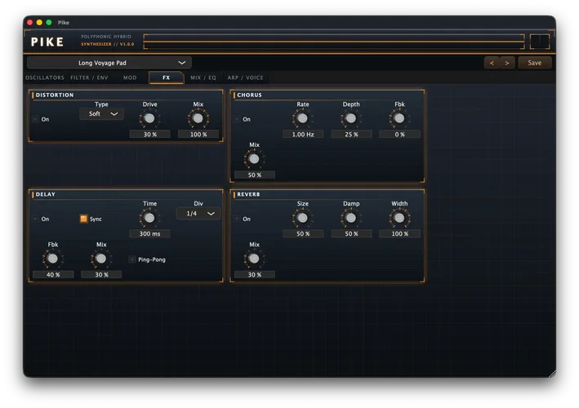Viewport: 579px width, 408px height.
Task: Switch to the Mix / EQ tab
Action: click(x=203, y=78)
